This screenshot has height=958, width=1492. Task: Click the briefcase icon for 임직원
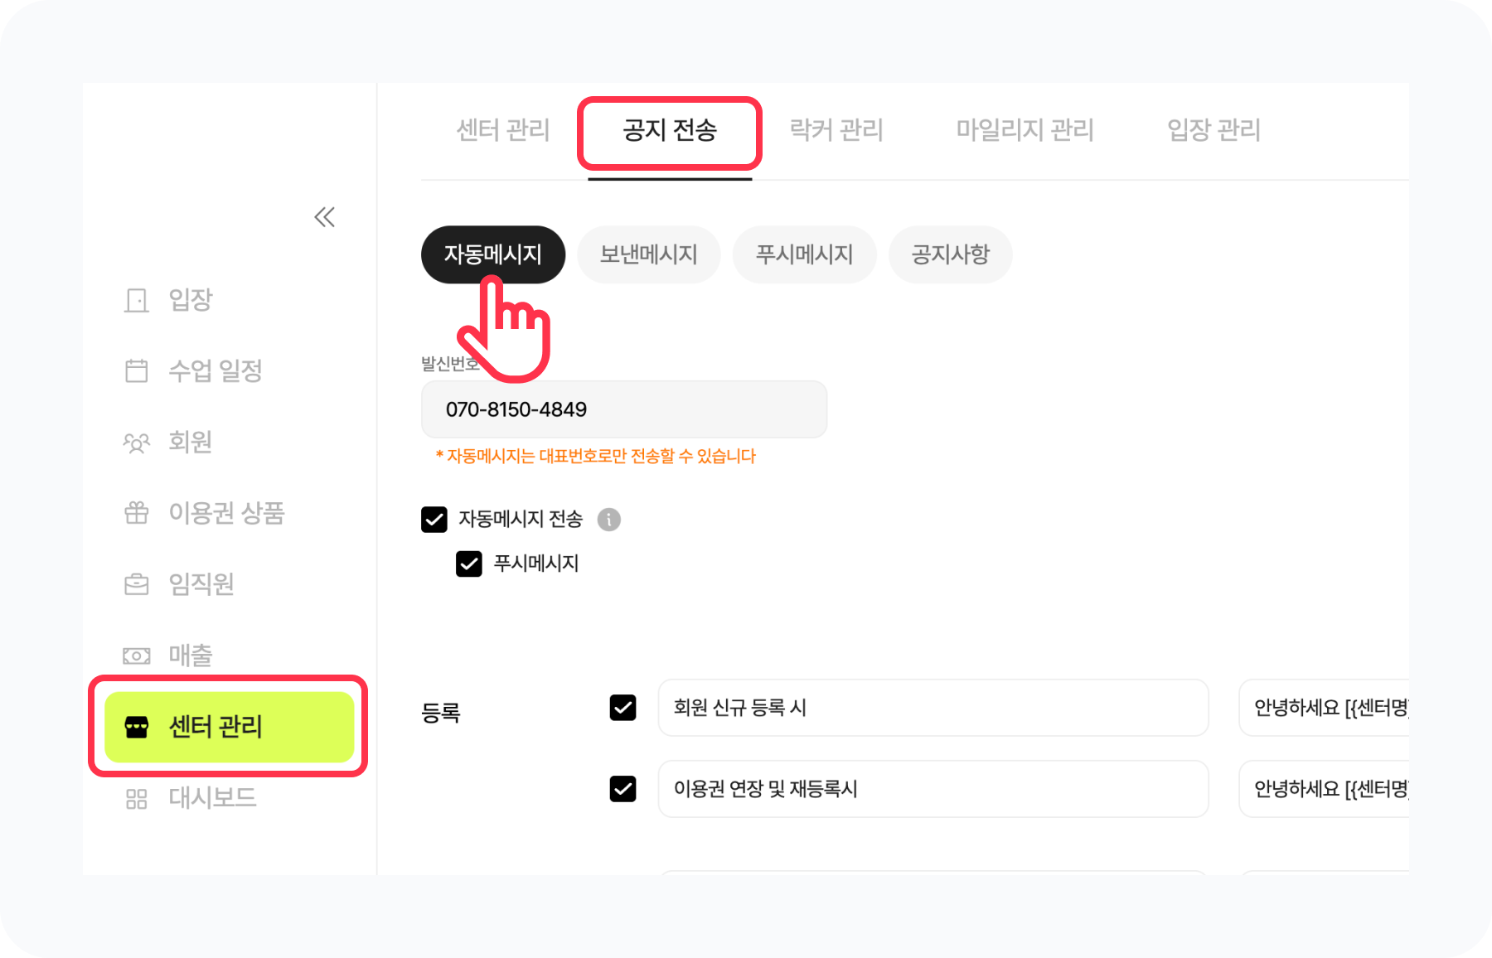coord(137,584)
